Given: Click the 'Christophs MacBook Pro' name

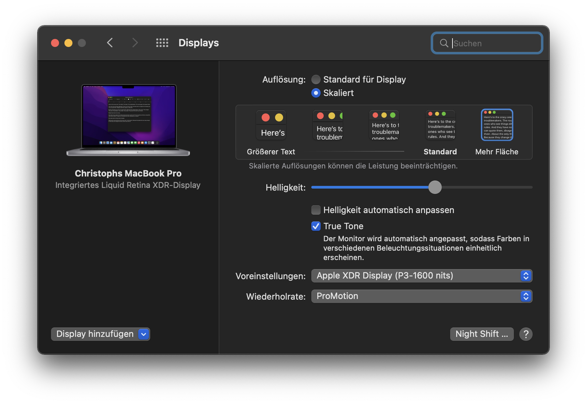Looking at the screenshot, I should pyautogui.click(x=128, y=173).
